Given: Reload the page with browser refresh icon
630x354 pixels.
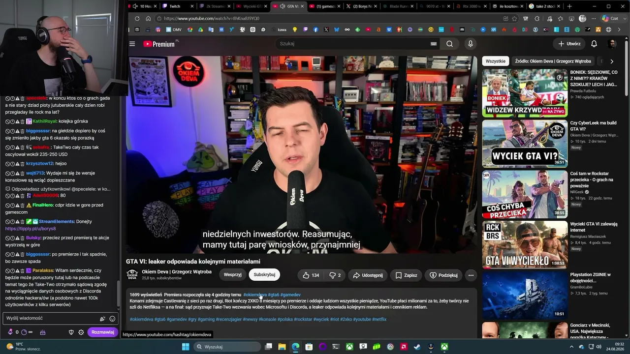Looking at the screenshot, I should coord(137,18).
